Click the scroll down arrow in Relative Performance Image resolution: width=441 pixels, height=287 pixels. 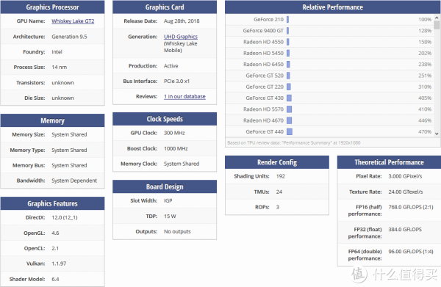coord(437,134)
